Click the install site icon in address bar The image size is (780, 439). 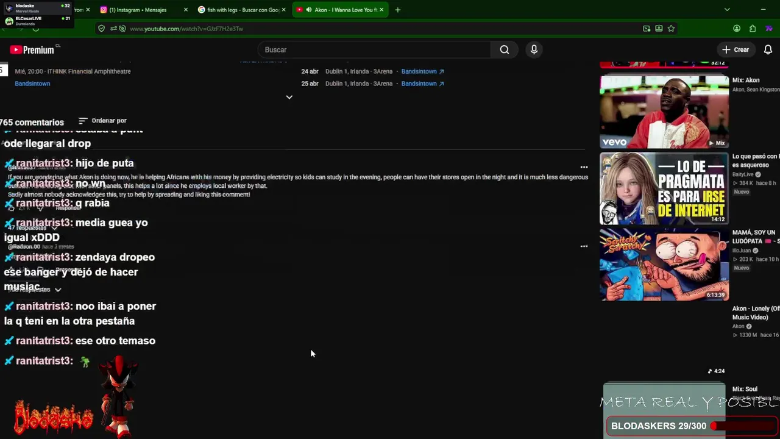click(659, 29)
